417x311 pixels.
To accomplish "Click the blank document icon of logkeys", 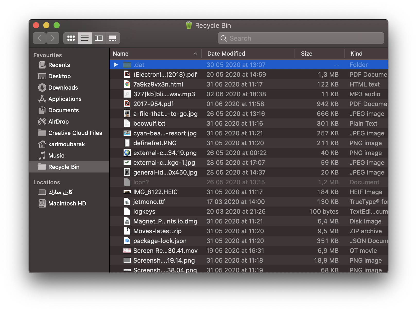I will tap(127, 211).
